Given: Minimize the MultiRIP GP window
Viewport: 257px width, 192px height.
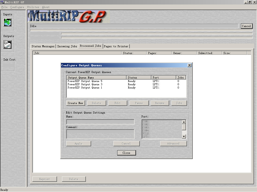Looking at the screenshot, I should 245,2.
